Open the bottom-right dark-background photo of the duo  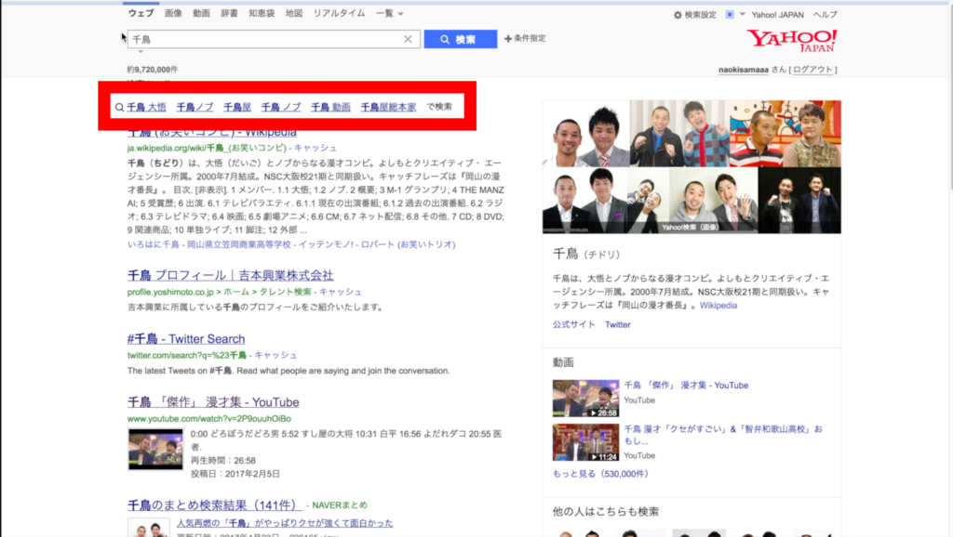[799, 201]
